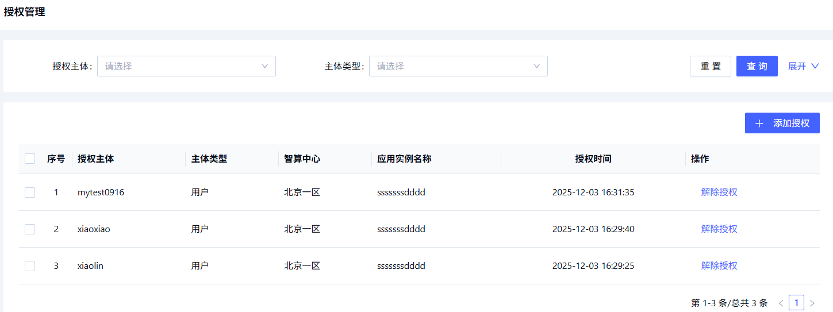
Task: Tick the checkbox for xiaolin row
Action: click(30, 266)
